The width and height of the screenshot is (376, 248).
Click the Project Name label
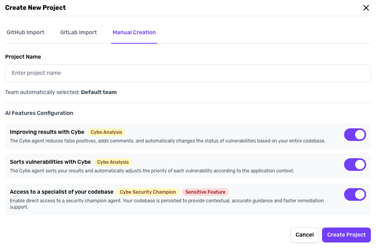tap(23, 57)
